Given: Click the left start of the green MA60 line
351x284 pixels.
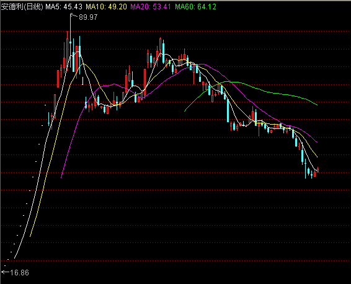Looking at the screenshot, I should 185,111.
